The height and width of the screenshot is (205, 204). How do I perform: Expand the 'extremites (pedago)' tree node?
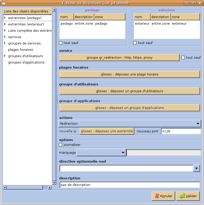click(5, 18)
